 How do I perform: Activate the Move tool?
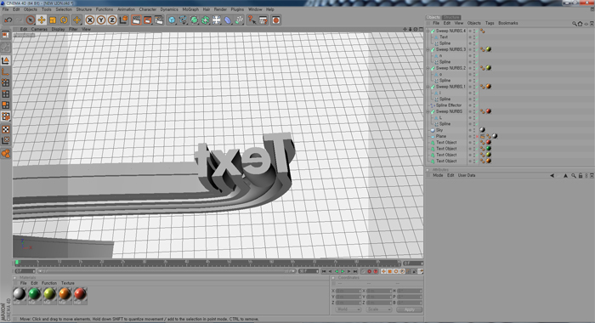point(42,20)
